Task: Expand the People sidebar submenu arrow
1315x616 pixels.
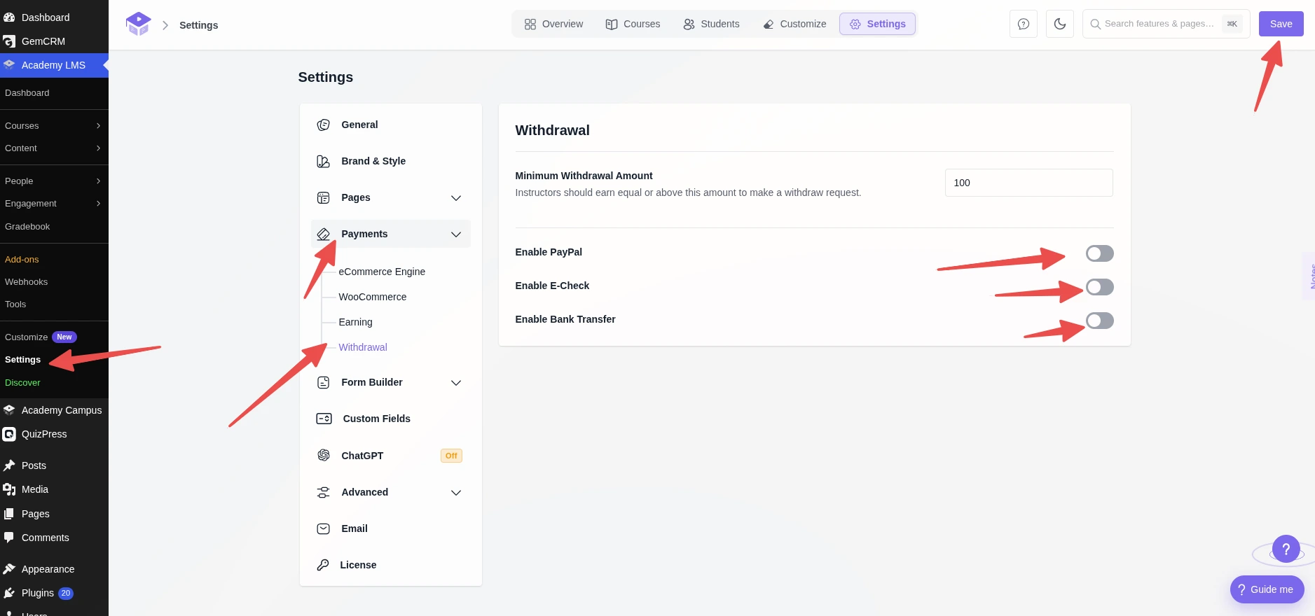Action: (98, 181)
